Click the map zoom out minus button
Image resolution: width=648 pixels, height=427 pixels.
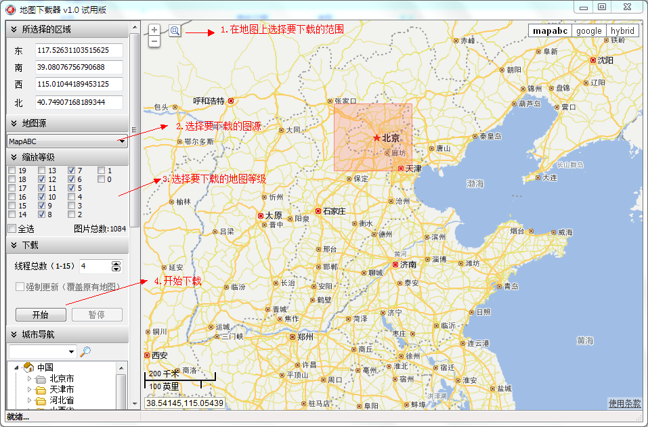point(154,41)
